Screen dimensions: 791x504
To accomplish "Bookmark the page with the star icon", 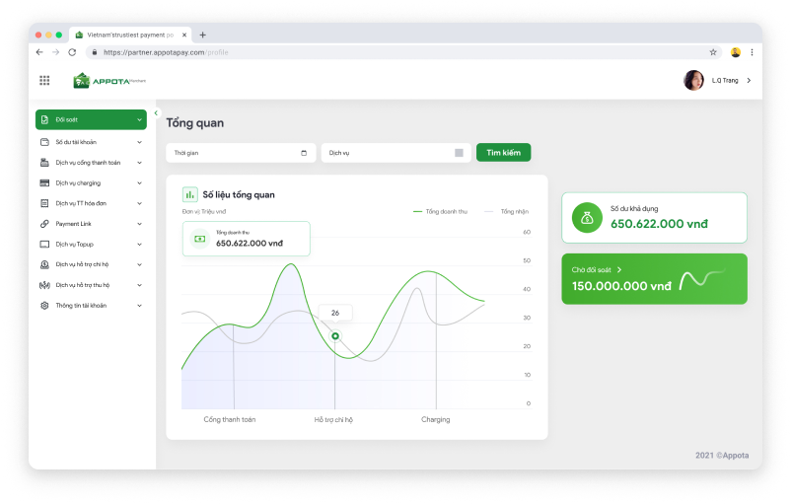I will click(713, 52).
